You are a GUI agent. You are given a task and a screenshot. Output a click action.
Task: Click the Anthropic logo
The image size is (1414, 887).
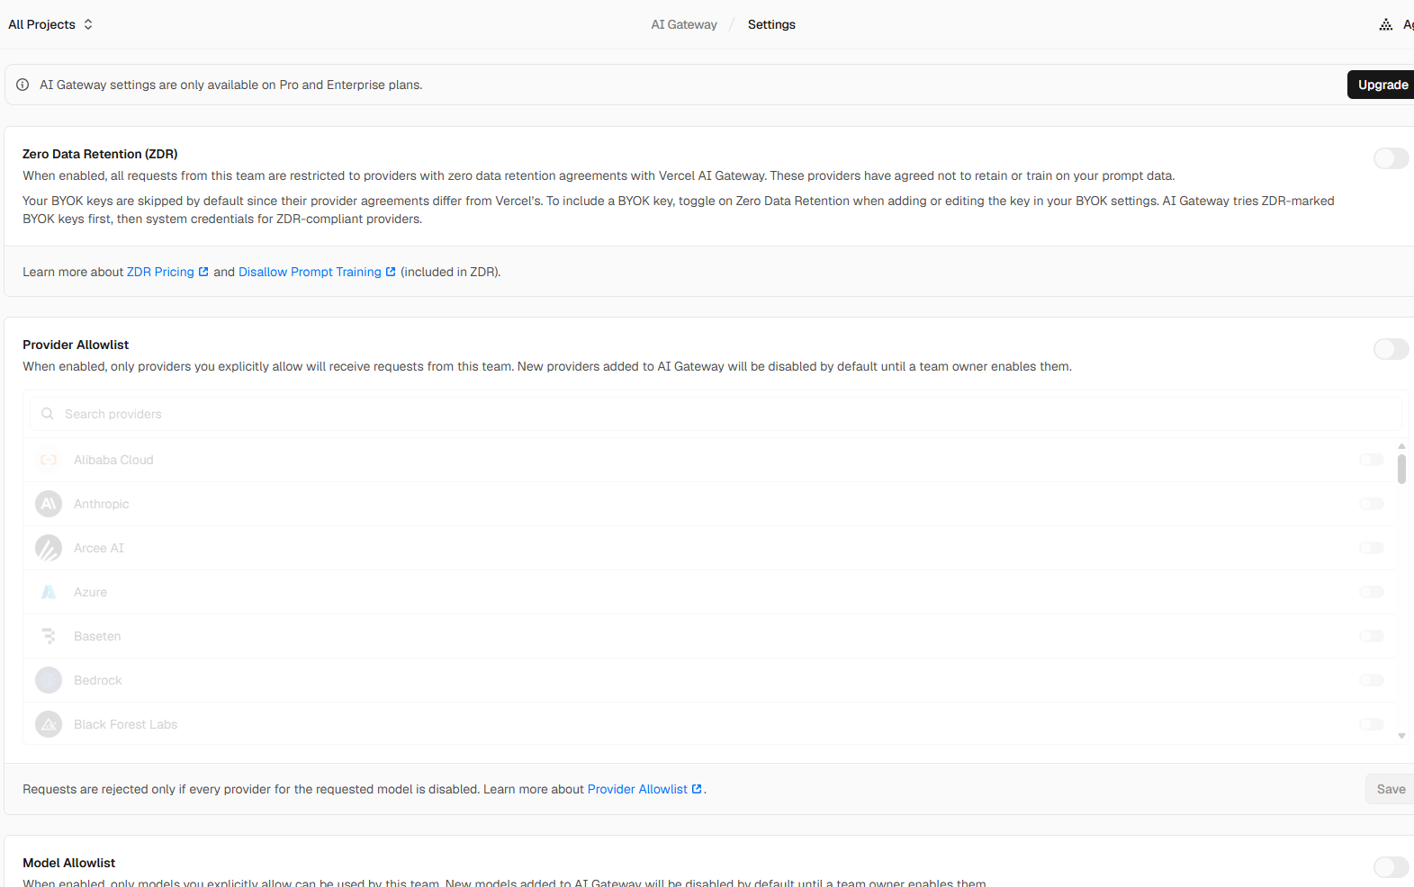49,504
